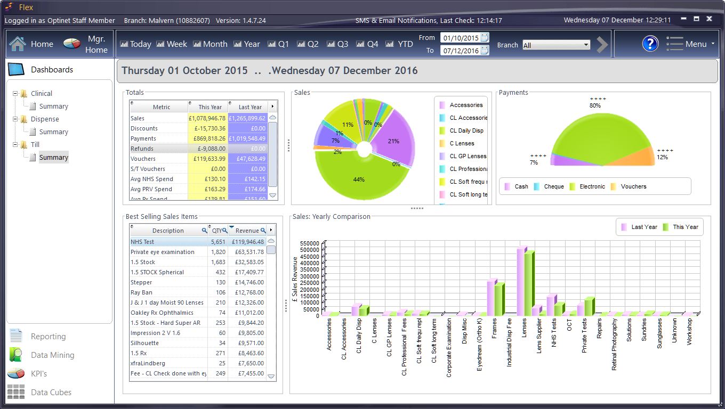
Task: Click the arrow to apply the date range
Action: click(x=601, y=45)
